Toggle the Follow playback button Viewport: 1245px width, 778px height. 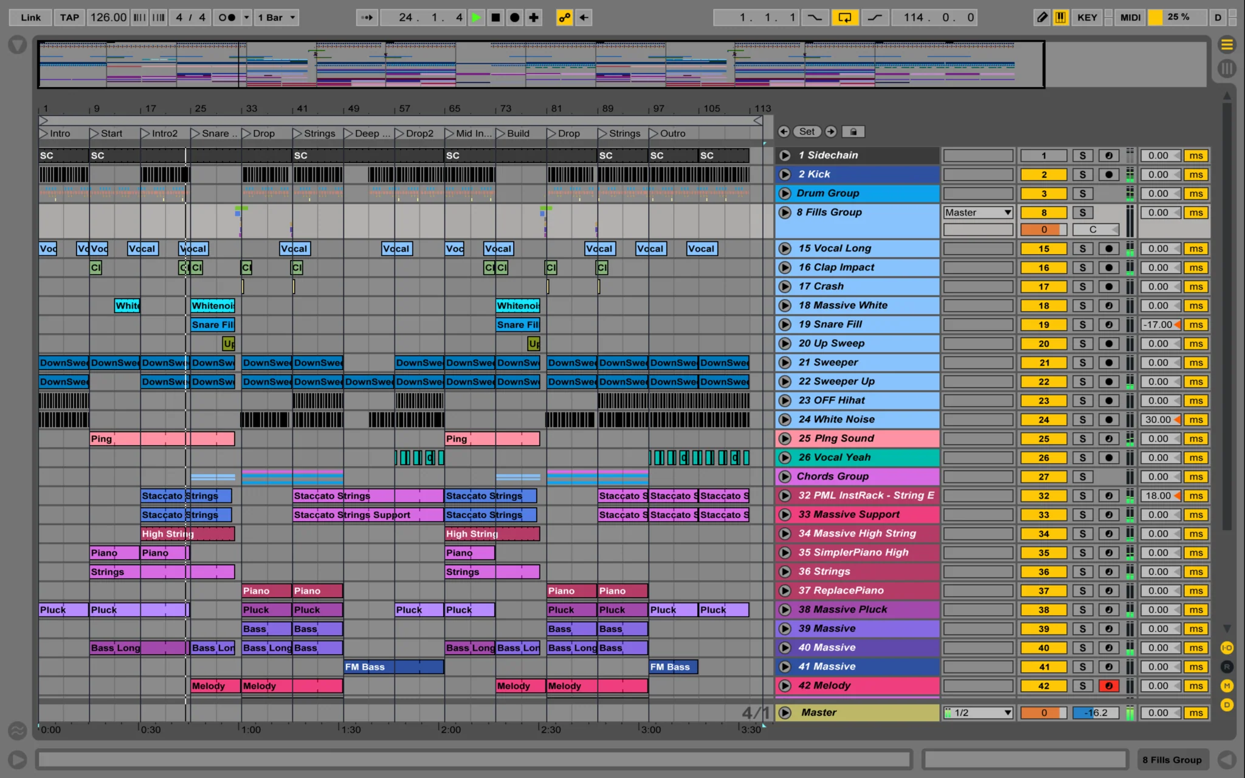(367, 18)
